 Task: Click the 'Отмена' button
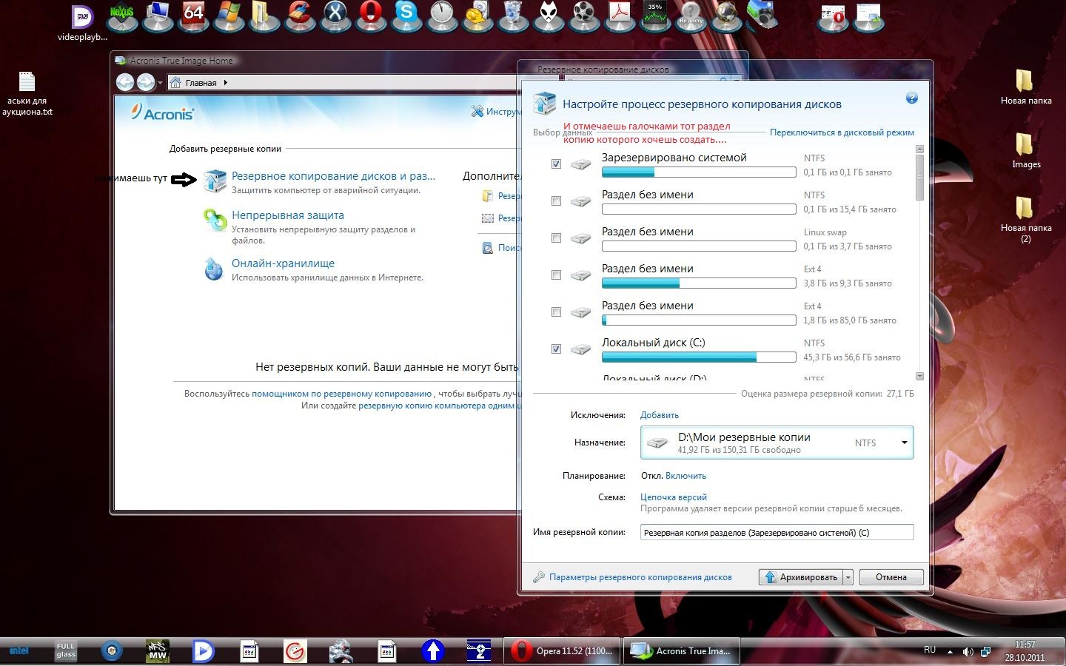tap(891, 577)
